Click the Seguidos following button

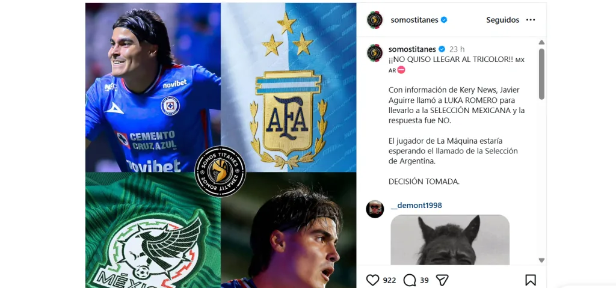coord(502,20)
